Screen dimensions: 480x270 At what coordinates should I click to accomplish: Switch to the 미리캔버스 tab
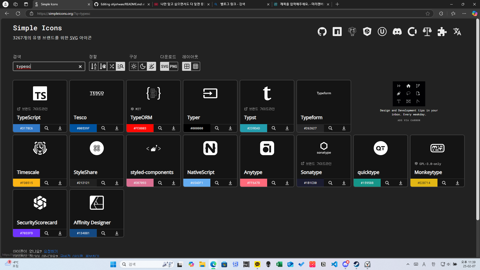coord(301,4)
